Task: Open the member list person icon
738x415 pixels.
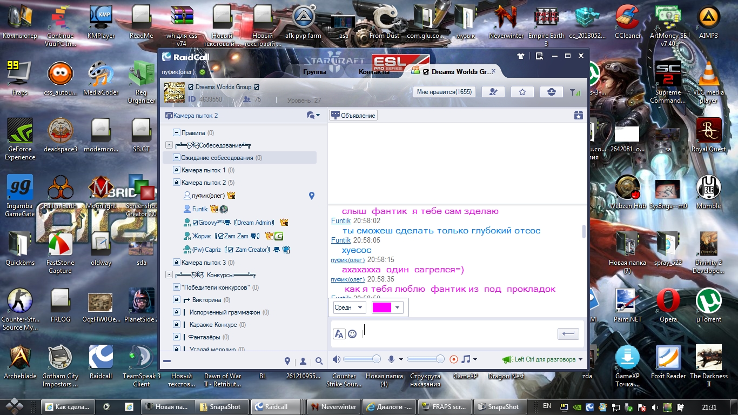Action: (303, 361)
